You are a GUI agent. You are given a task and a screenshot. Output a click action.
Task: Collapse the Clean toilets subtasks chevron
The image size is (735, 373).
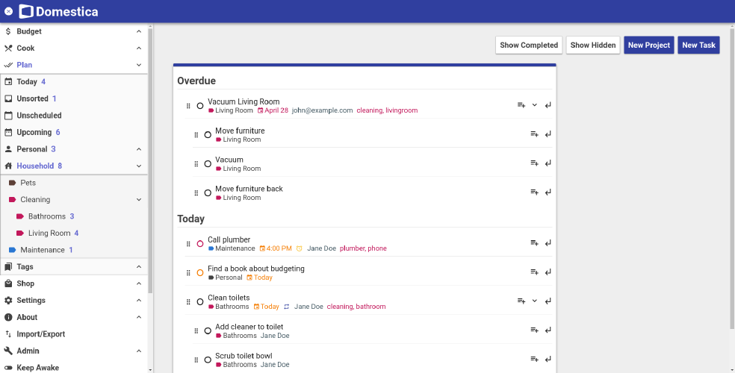[535, 301]
